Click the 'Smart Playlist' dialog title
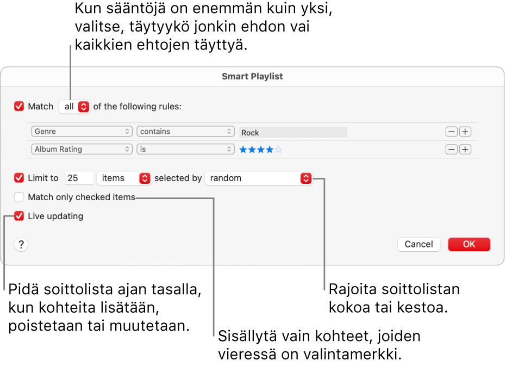This screenshot has height=366, width=506. click(252, 76)
